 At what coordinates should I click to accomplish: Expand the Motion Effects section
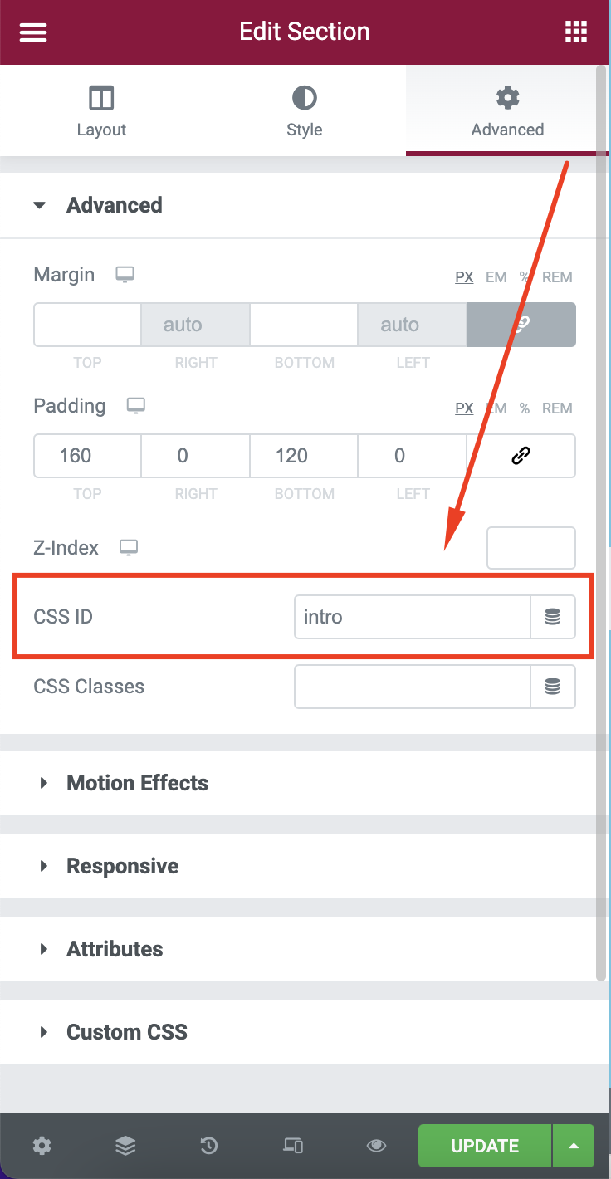(137, 783)
